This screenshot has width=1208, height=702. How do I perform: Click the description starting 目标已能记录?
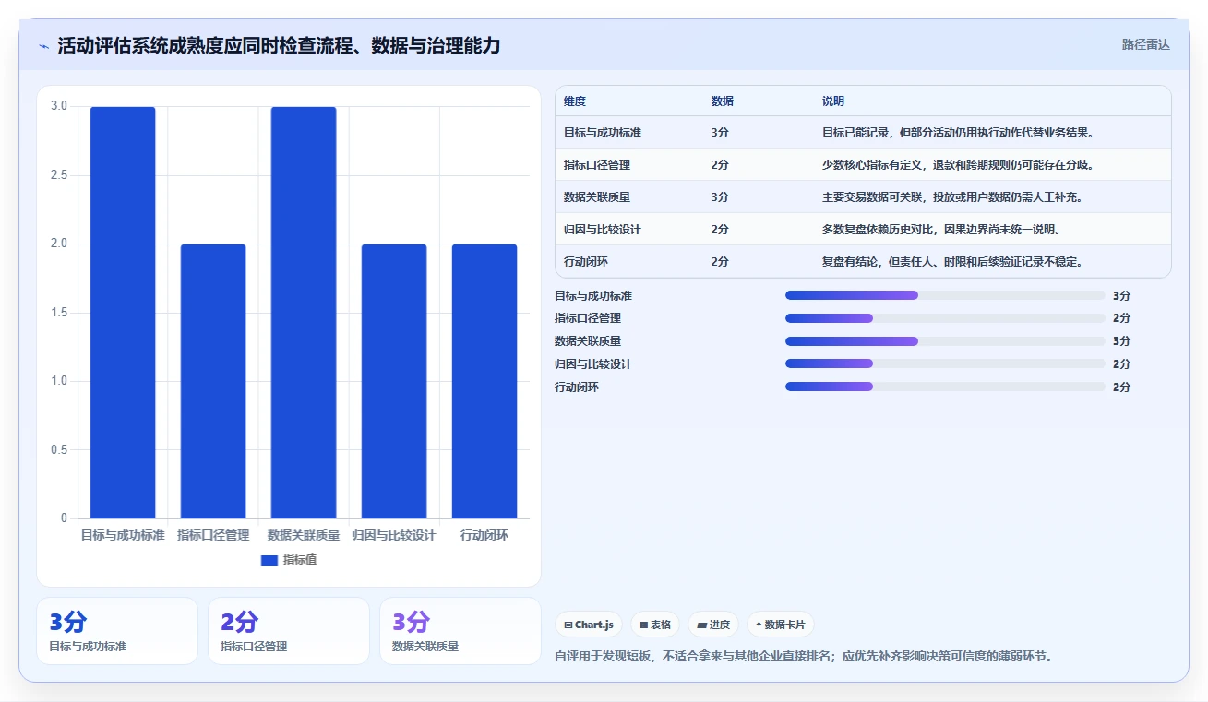[x=958, y=133]
